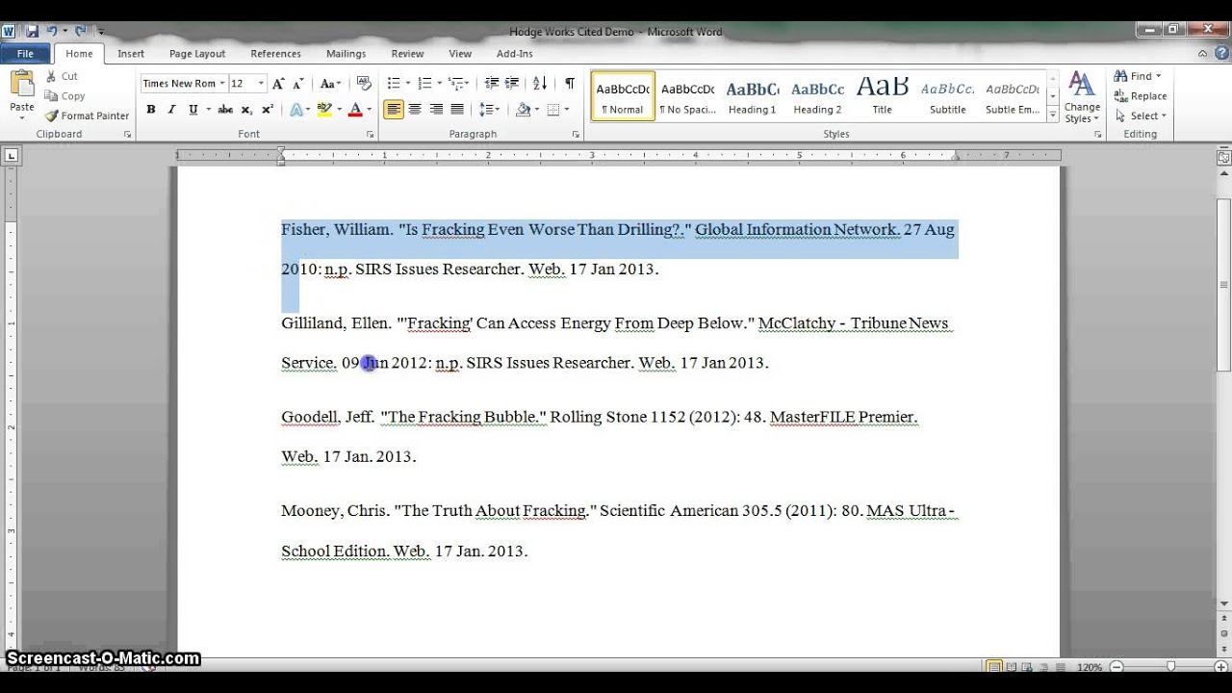Toggle Italic formatting

click(x=171, y=110)
